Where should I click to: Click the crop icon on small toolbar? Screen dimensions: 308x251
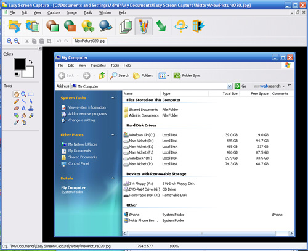click(x=49, y=41)
